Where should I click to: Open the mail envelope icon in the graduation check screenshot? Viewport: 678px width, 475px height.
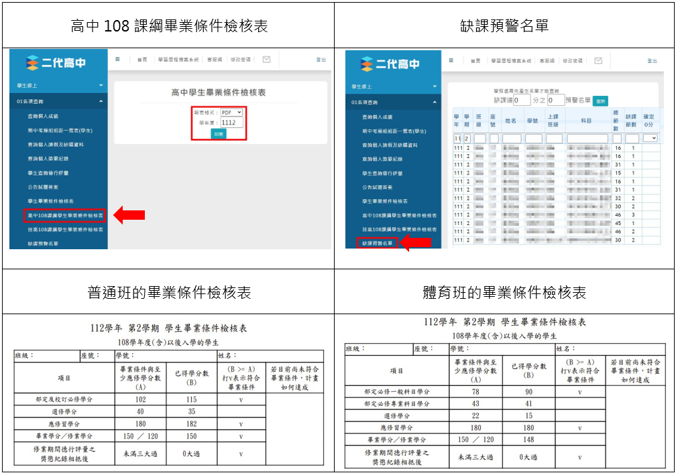pyautogui.click(x=266, y=60)
